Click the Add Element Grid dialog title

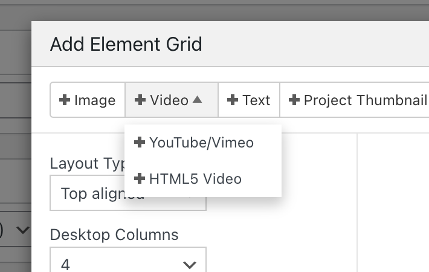(126, 44)
